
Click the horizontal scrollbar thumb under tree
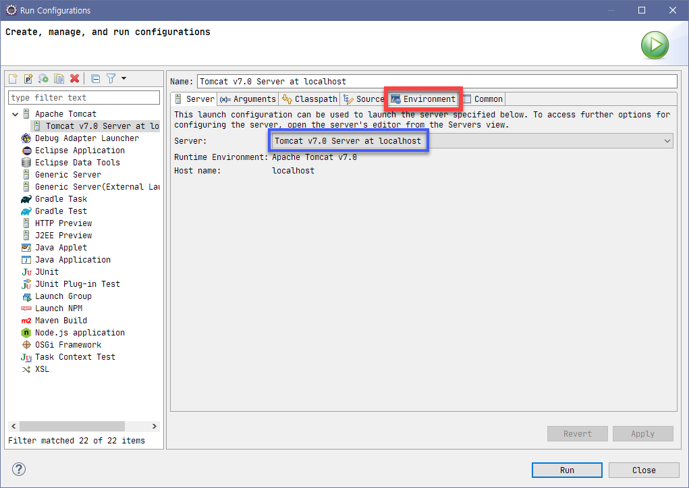tap(72, 427)
